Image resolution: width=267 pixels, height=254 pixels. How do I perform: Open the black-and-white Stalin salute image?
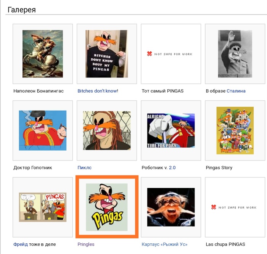point(235,54)
